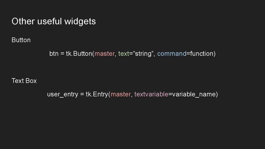
Task: Click the "btn" variable name
Action: pyautogui.click(x=54, y=54)
